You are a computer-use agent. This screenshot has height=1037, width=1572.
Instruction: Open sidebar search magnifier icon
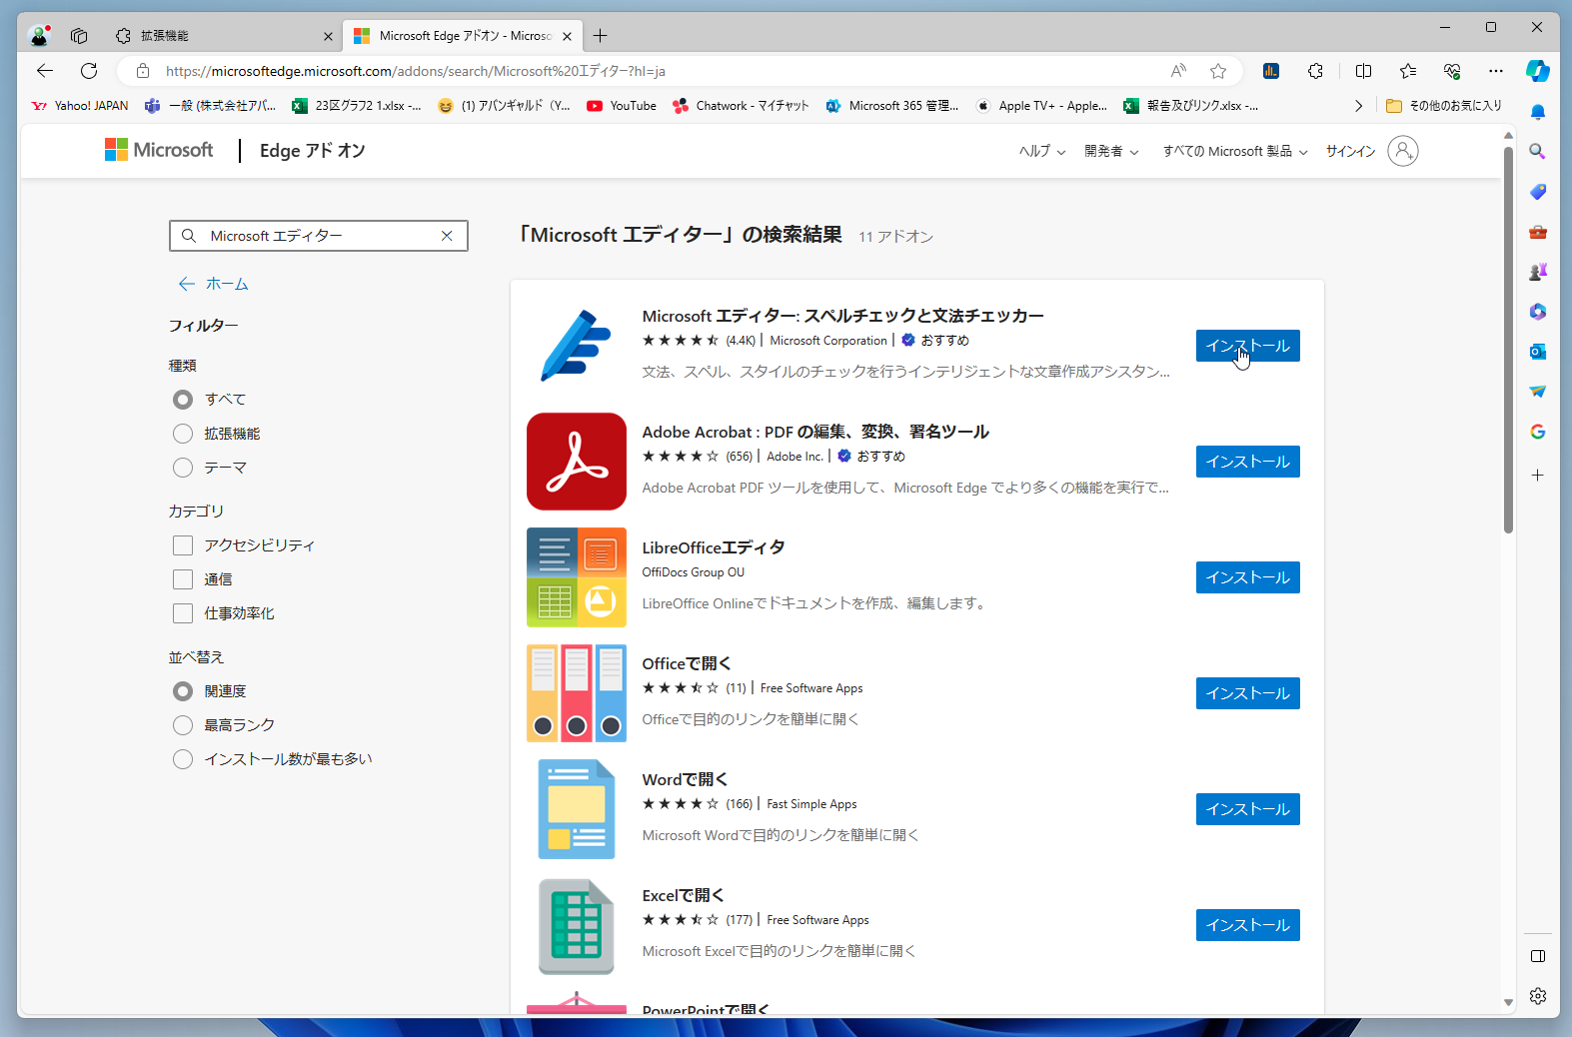click(x=1538, y=151)
